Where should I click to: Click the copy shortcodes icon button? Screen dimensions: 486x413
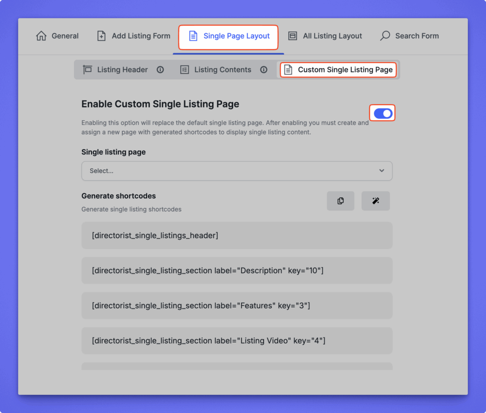coord(340,201)
